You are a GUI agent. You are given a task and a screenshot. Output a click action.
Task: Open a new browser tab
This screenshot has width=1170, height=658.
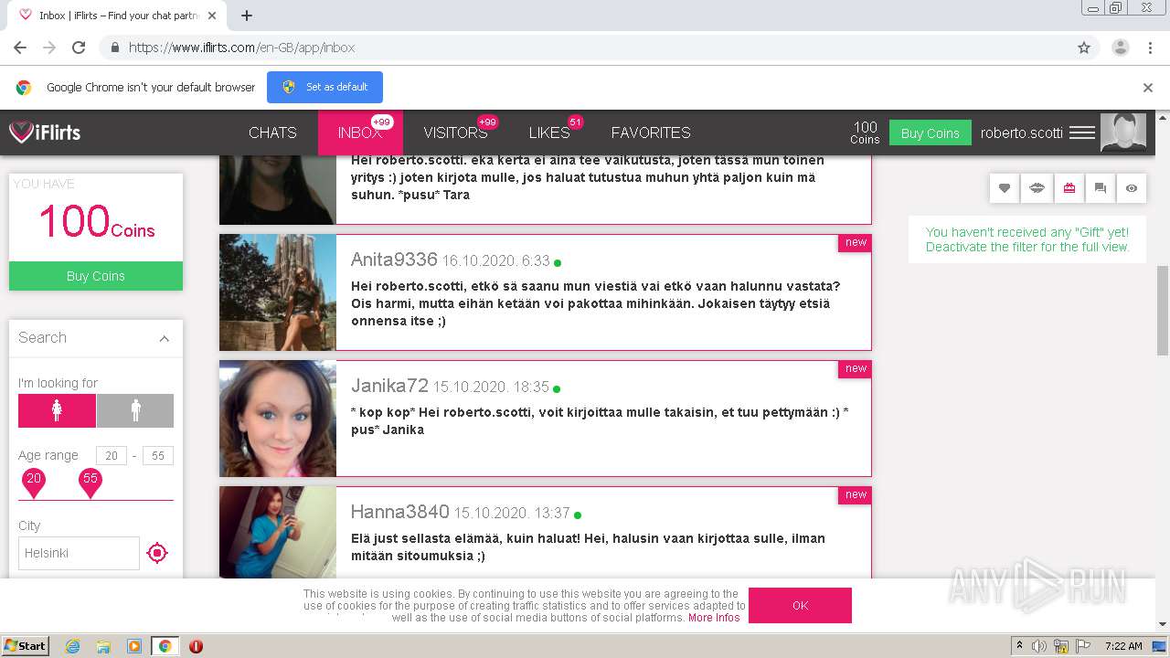point(247,15)
